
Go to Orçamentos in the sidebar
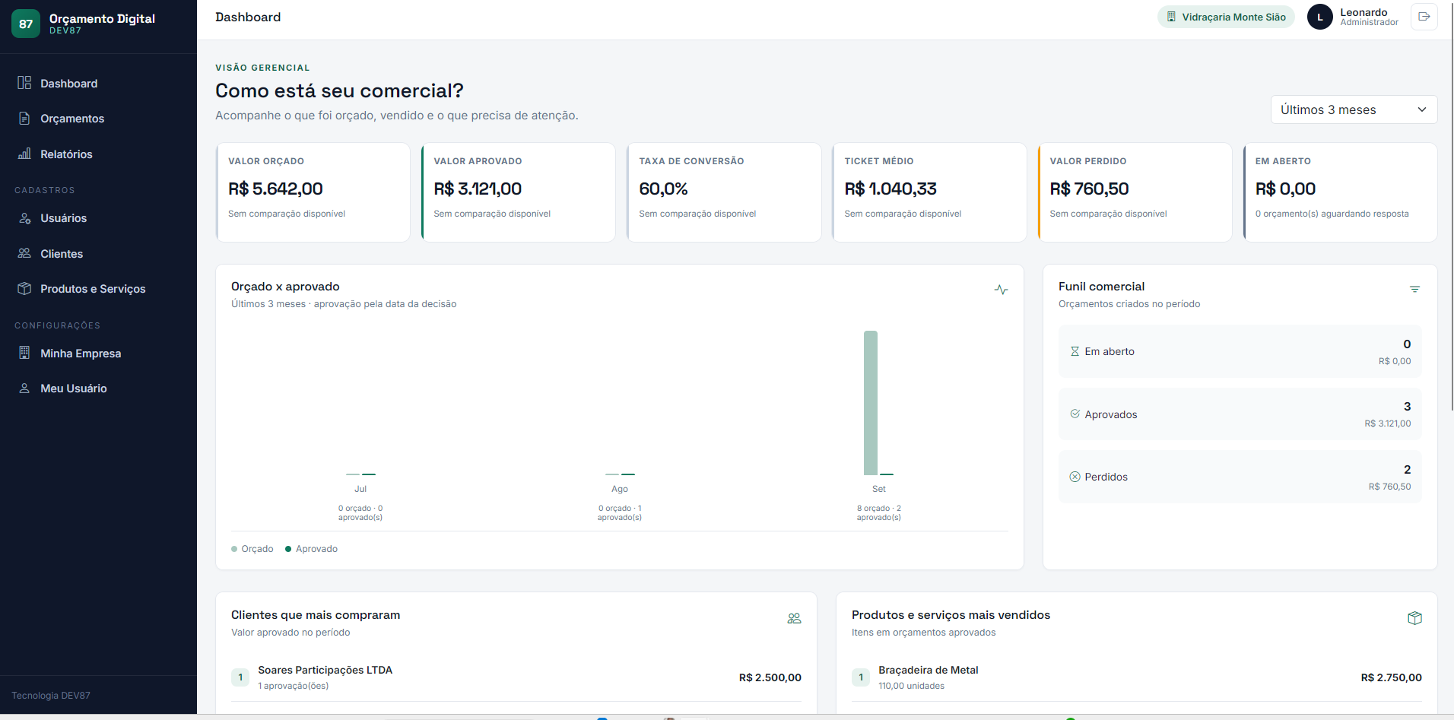[x=98, y=119]
